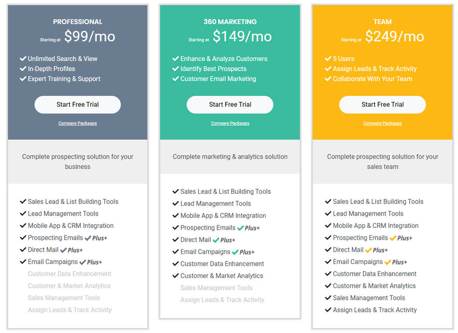
Task: Click the $149/mo price in 360 Marketing
Action: point(242,37)
